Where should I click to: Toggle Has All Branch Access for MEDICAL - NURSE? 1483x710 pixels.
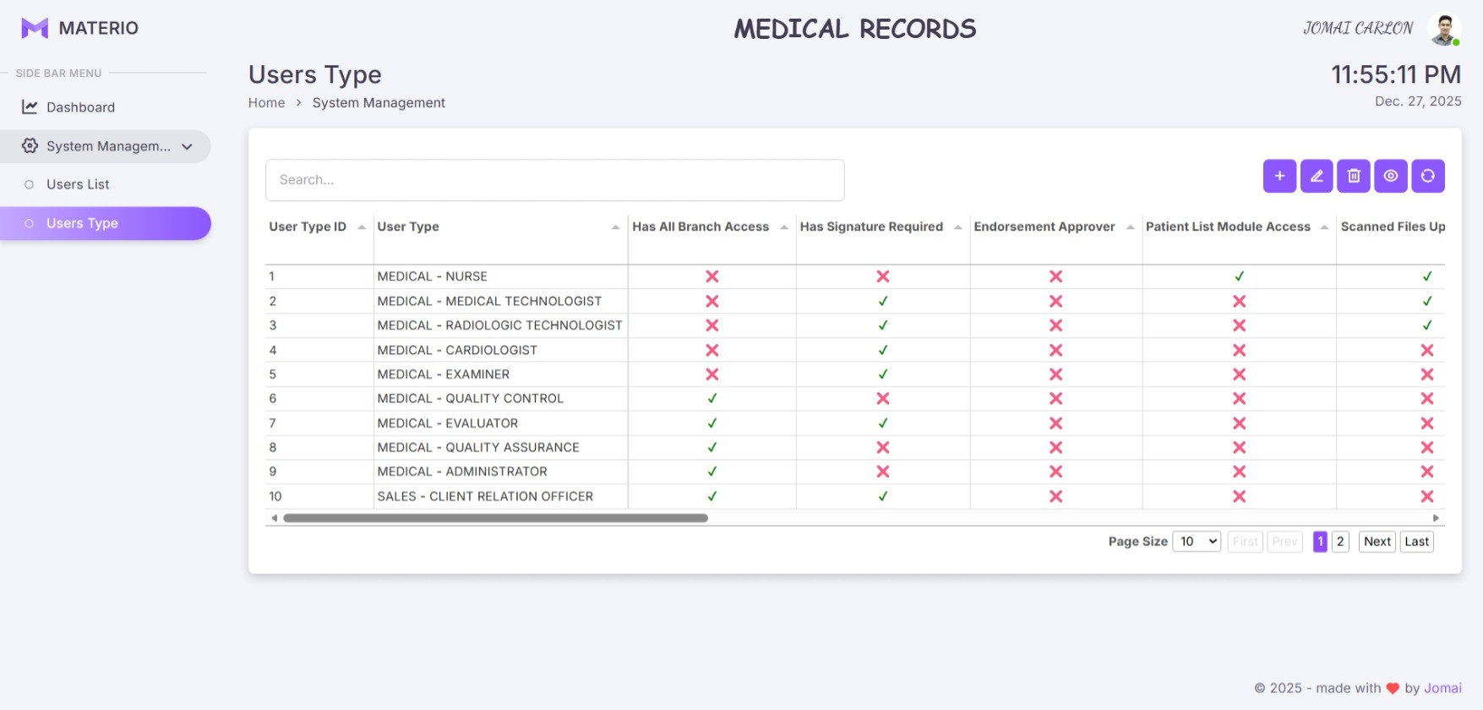[712, 276]
